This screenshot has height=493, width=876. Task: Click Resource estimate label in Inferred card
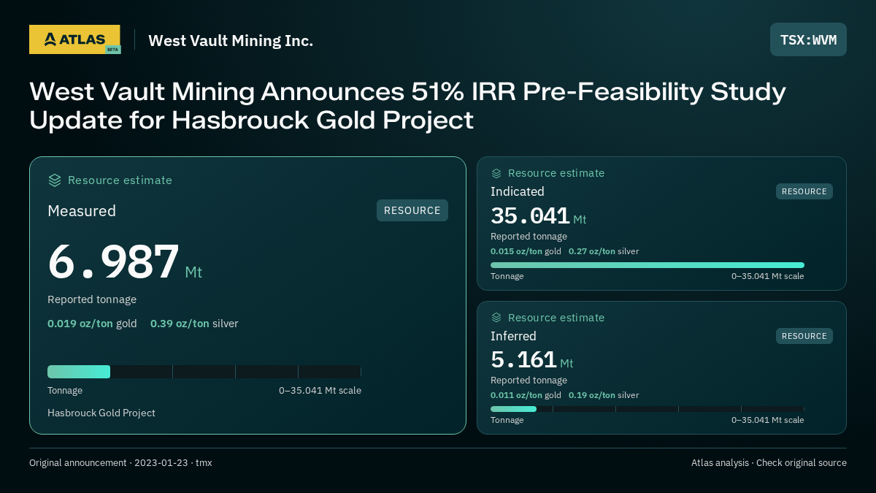[556, 318]
